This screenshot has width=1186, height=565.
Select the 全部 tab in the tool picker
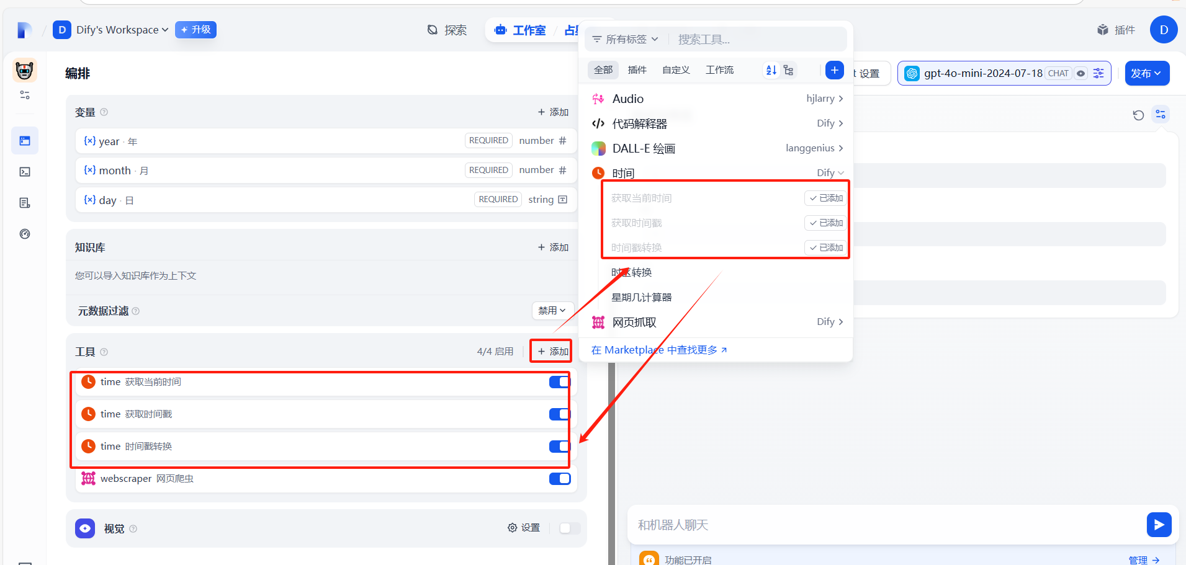[603, 70]
